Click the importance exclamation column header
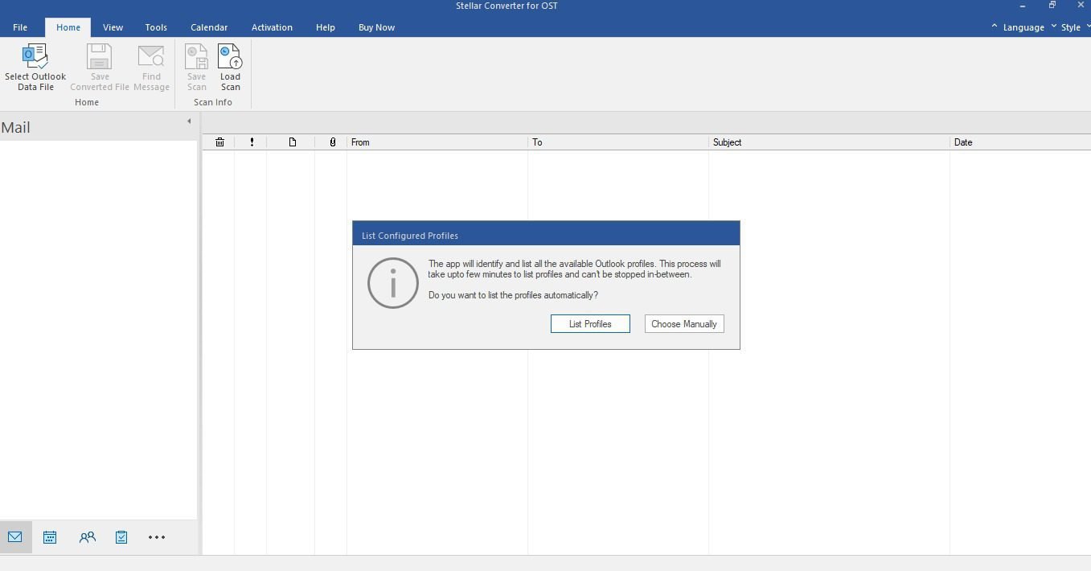 click(x=252, y=142)
